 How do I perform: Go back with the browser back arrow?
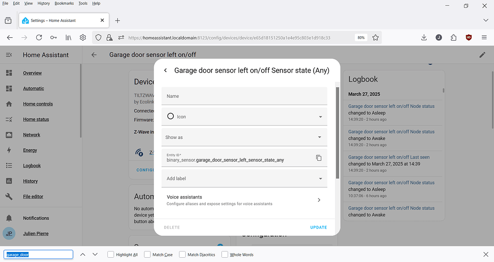tap(10, 38)
